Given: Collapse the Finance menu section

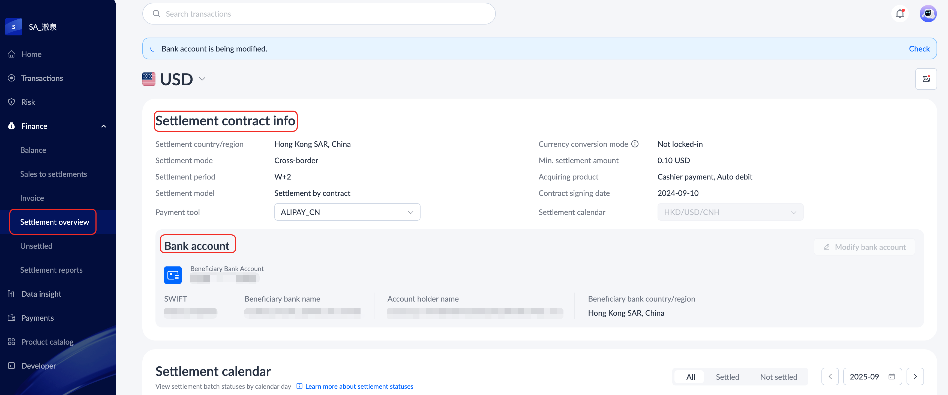Looking at the screenshot, I should click(x=103, y=126).
